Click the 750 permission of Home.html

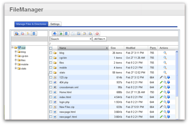pyautogui.click(x=152, y=92)
